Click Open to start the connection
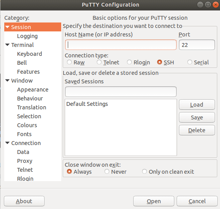This screenshot has height=209, width=220. click(154, 201)
